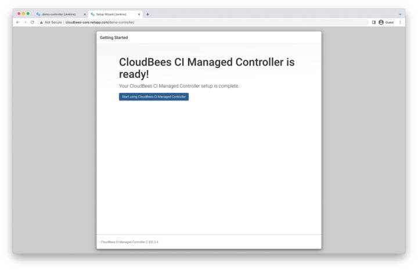
Task: Open the browser side panel
Action: [373, 22]
